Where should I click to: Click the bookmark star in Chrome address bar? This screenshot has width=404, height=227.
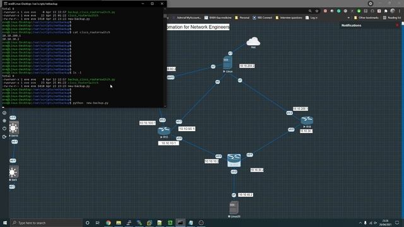317,11
